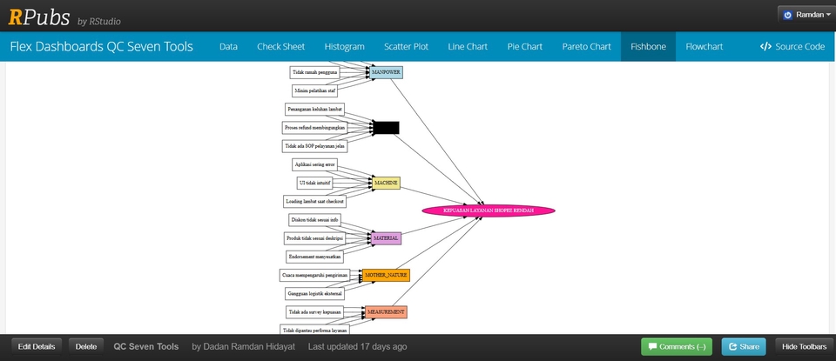Open the Ramdan user account dropdown

click(805, 15)
